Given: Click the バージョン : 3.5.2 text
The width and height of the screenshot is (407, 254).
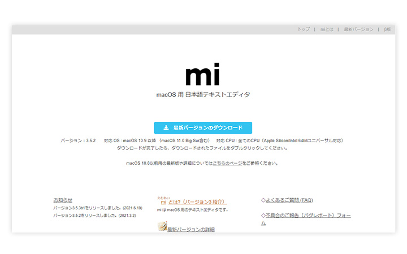Looking at the screenshot, I should [x=78, y=141].
